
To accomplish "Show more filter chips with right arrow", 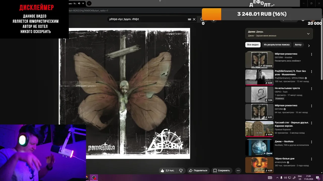I will click(x=309, y=46).
